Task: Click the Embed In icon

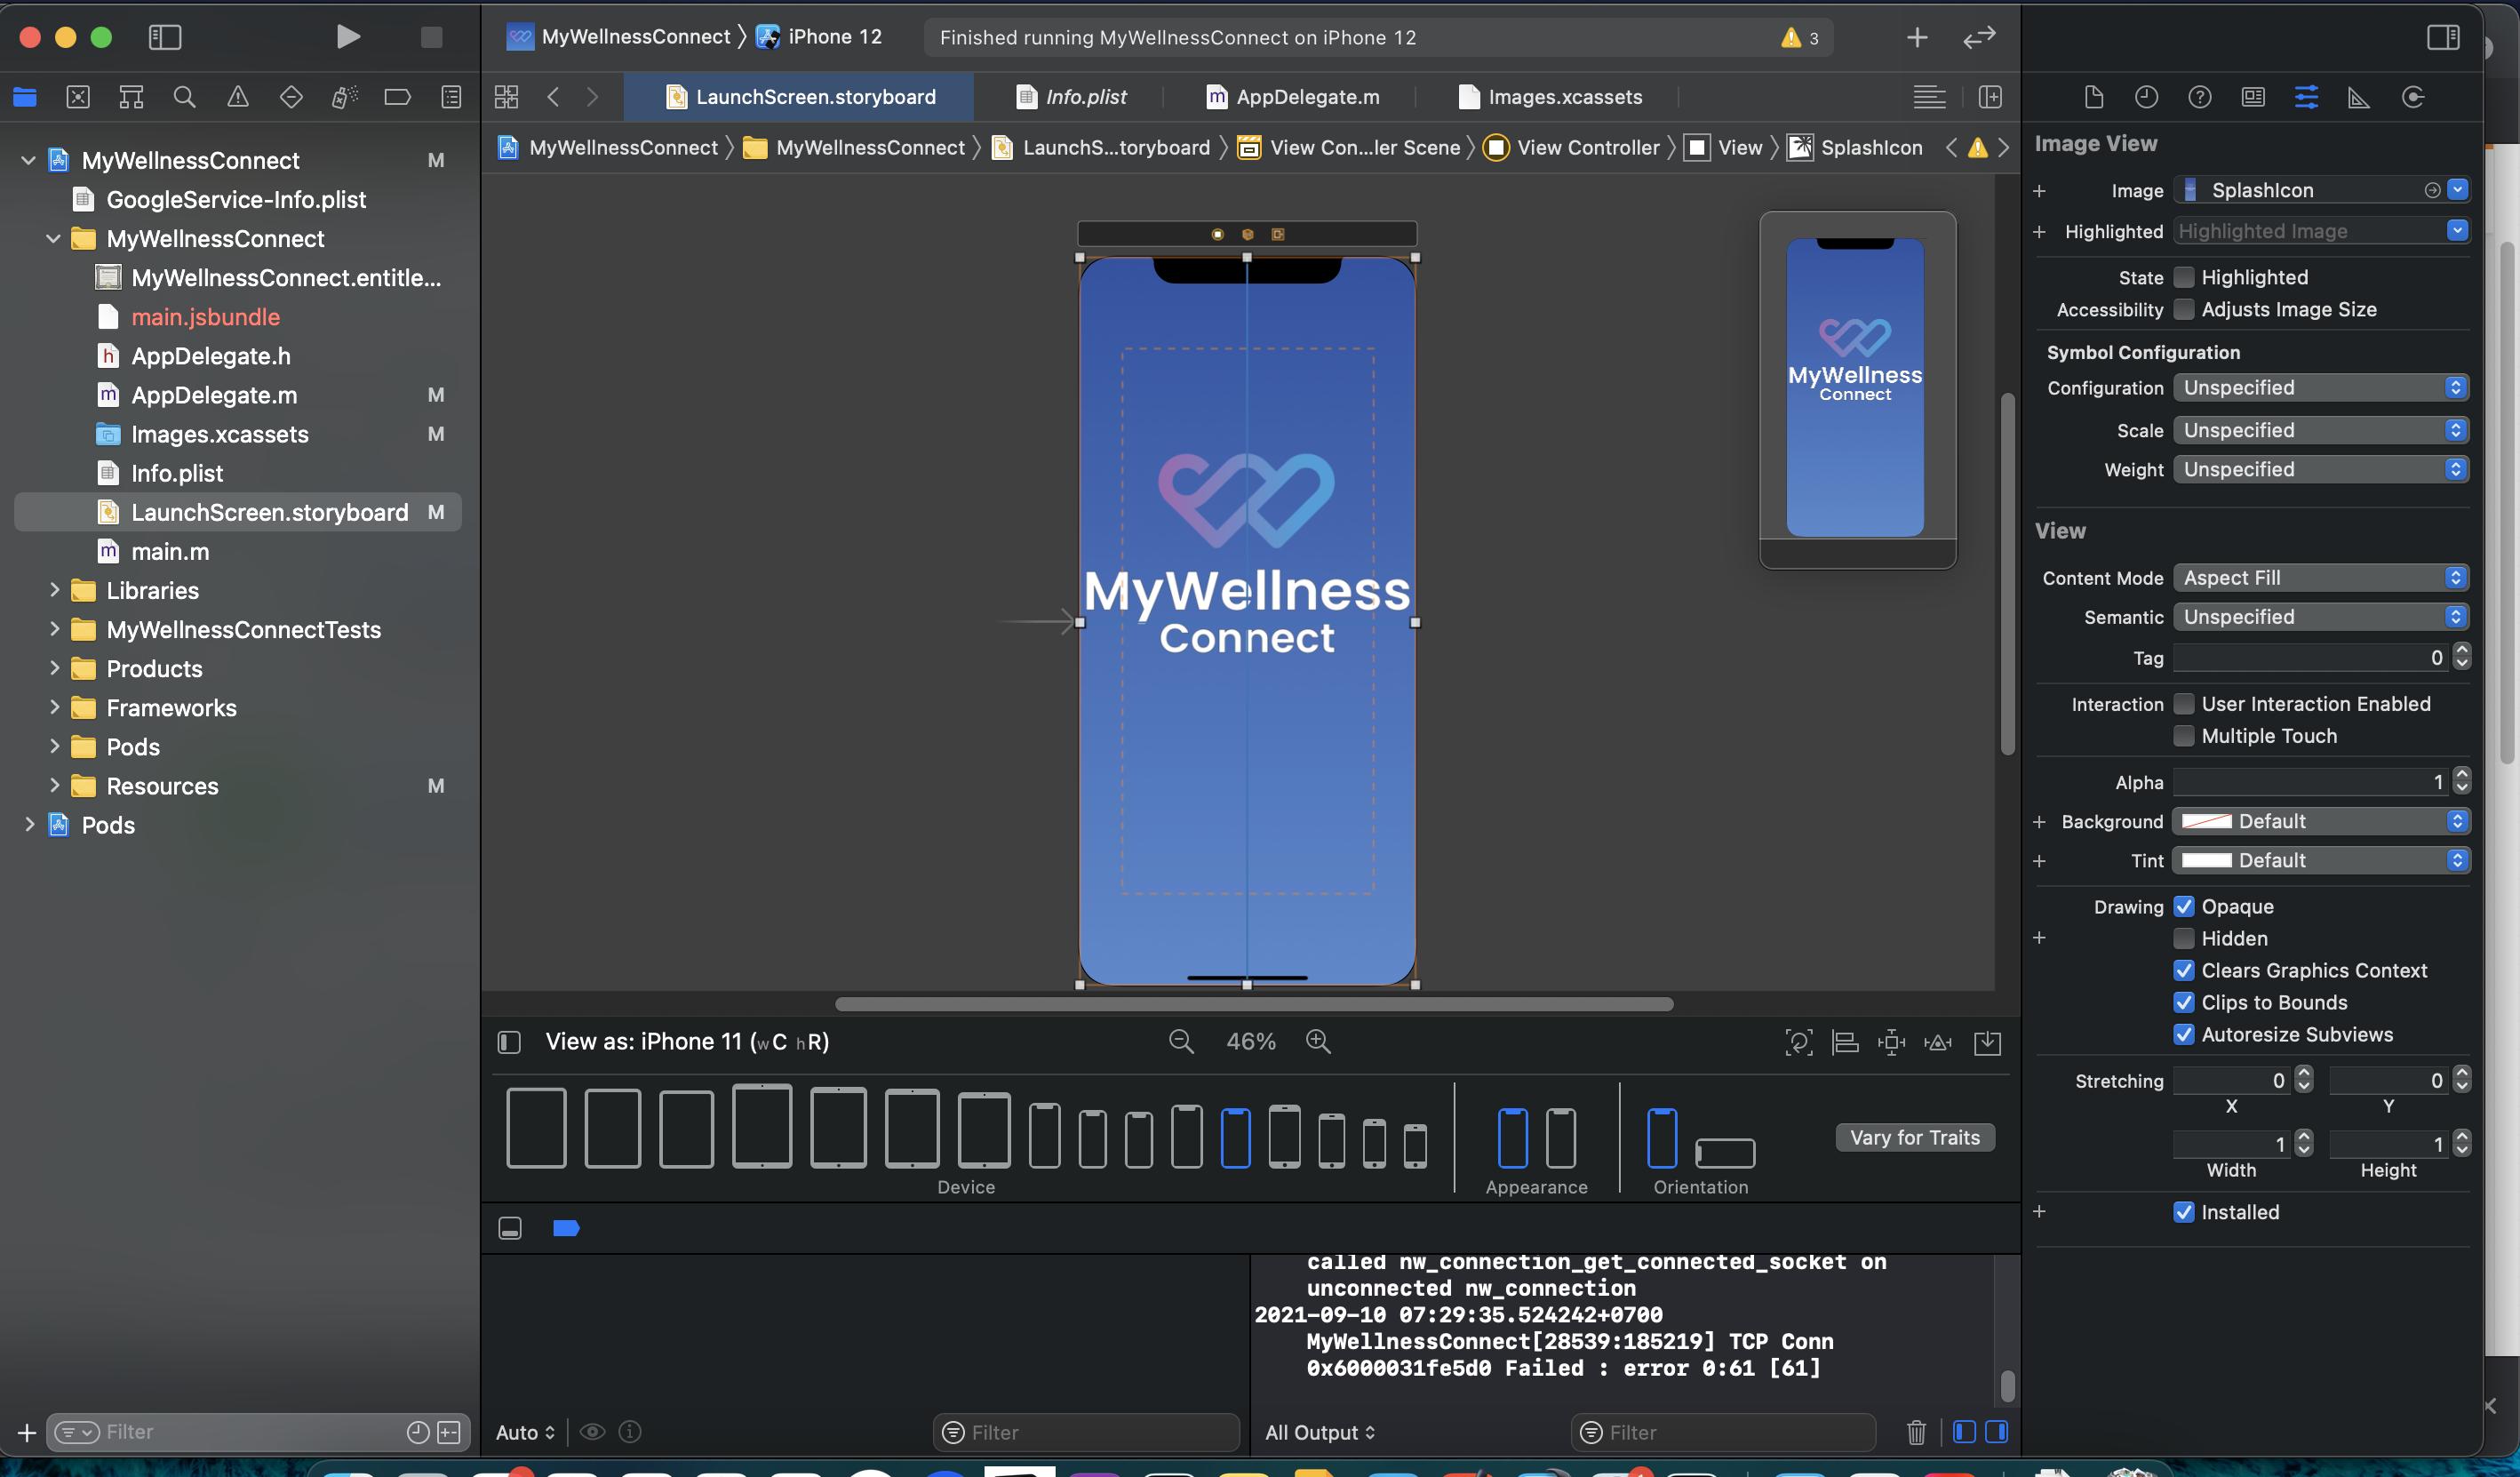Action: (x=1988, y=1043)
